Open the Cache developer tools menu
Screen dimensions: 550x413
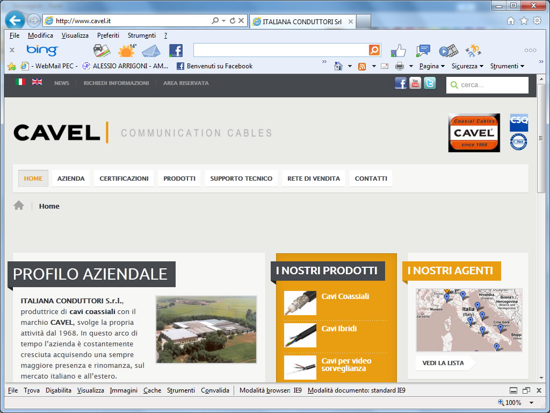pos(152,390)
